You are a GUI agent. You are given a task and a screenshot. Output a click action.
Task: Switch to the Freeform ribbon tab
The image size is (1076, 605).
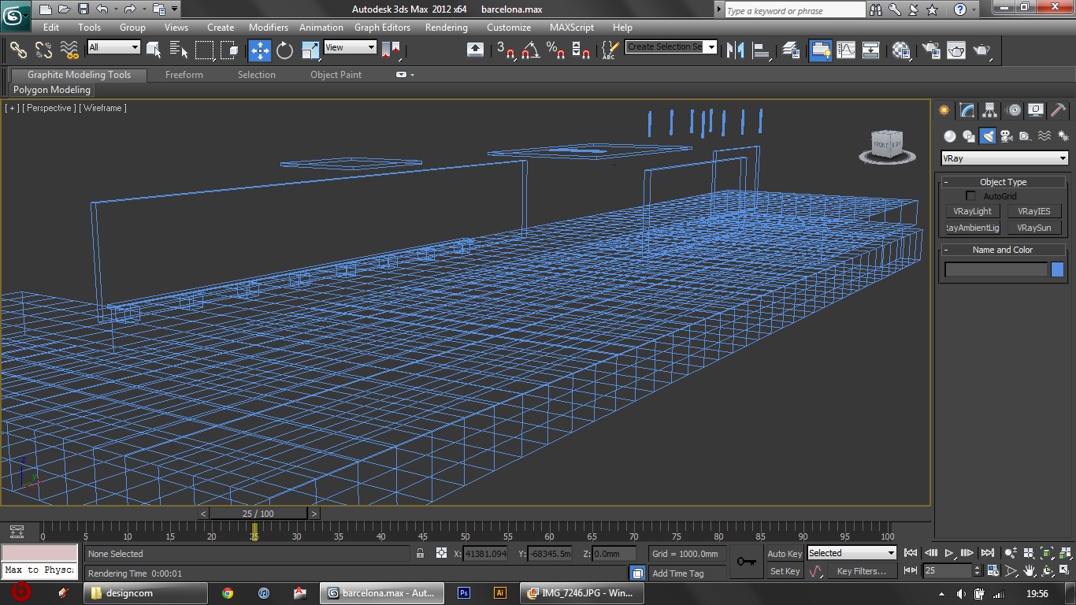point(184,75)
